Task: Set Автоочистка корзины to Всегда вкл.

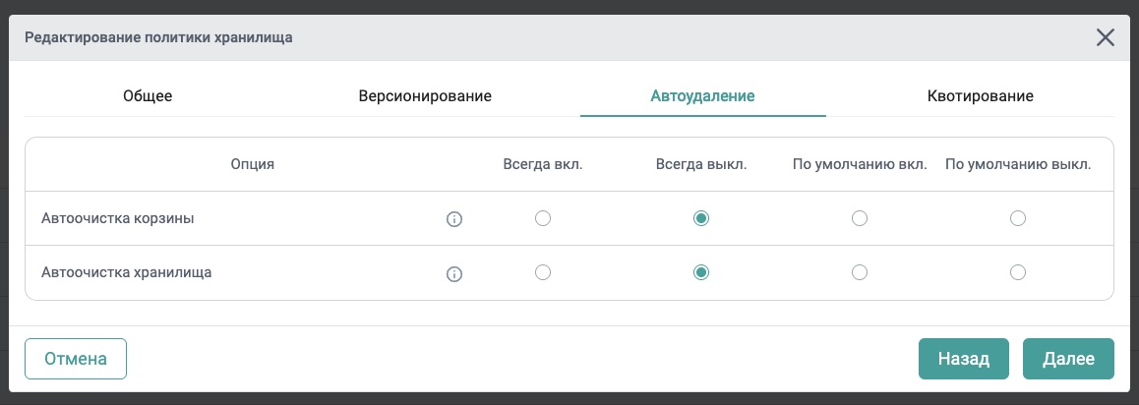Action: click(x=543, y=218)
